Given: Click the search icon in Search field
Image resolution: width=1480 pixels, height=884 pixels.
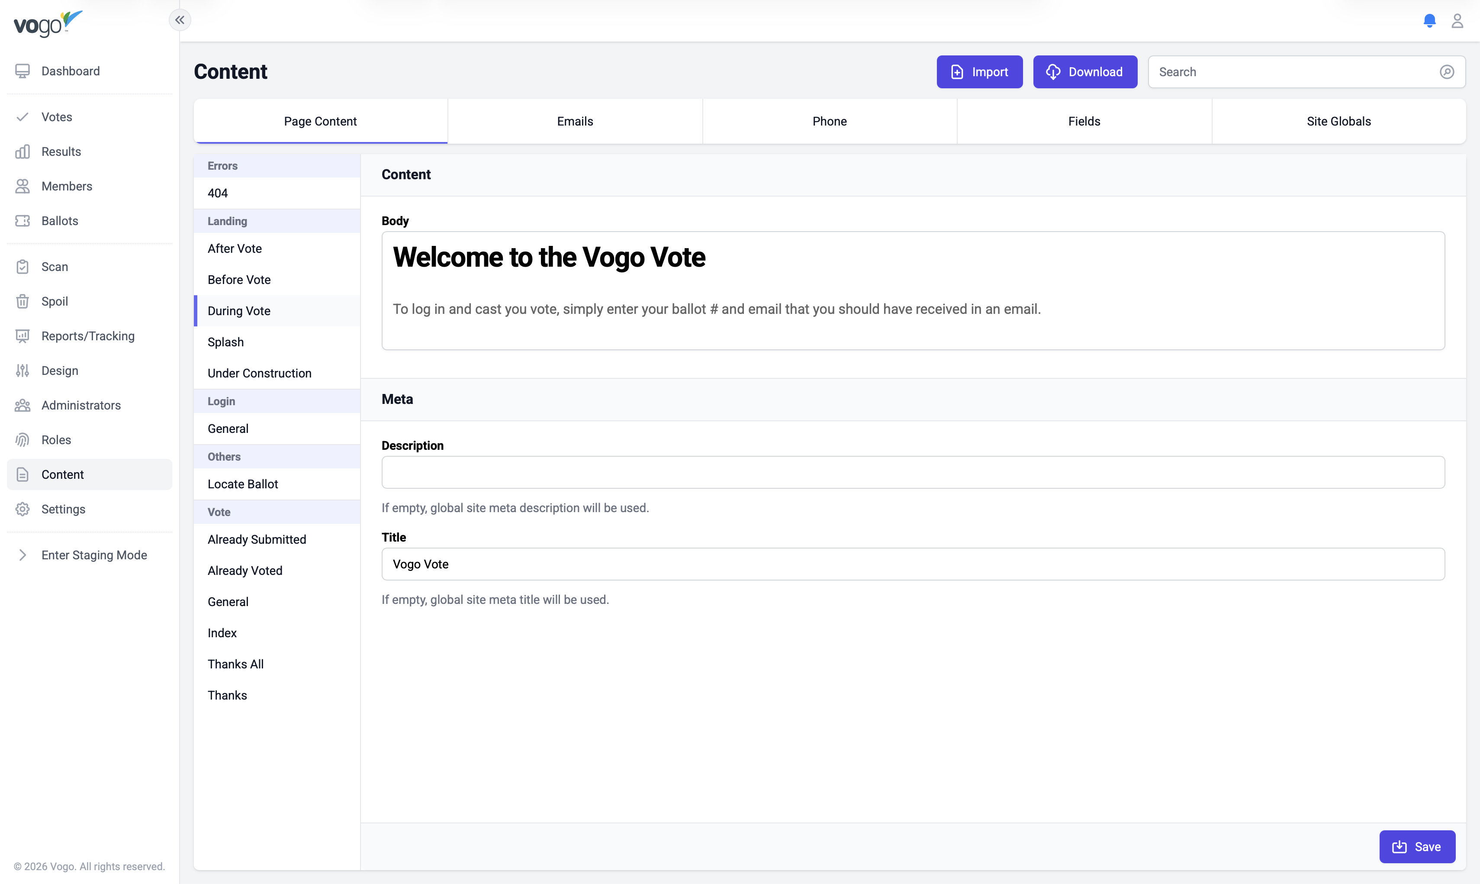Looking at the screenshot, I should [x=1447, y=72].
